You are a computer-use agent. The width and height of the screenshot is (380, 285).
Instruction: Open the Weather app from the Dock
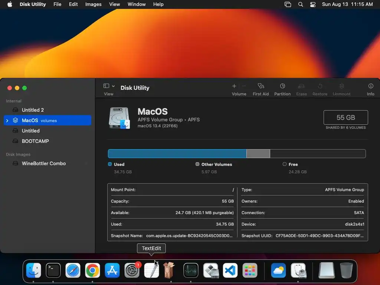[x=278, y=270]
